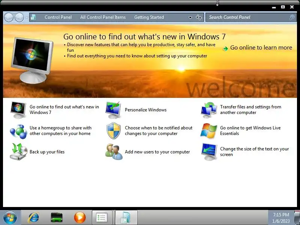Go to All Control Panel Items breadcrumb

click(103, 17)
